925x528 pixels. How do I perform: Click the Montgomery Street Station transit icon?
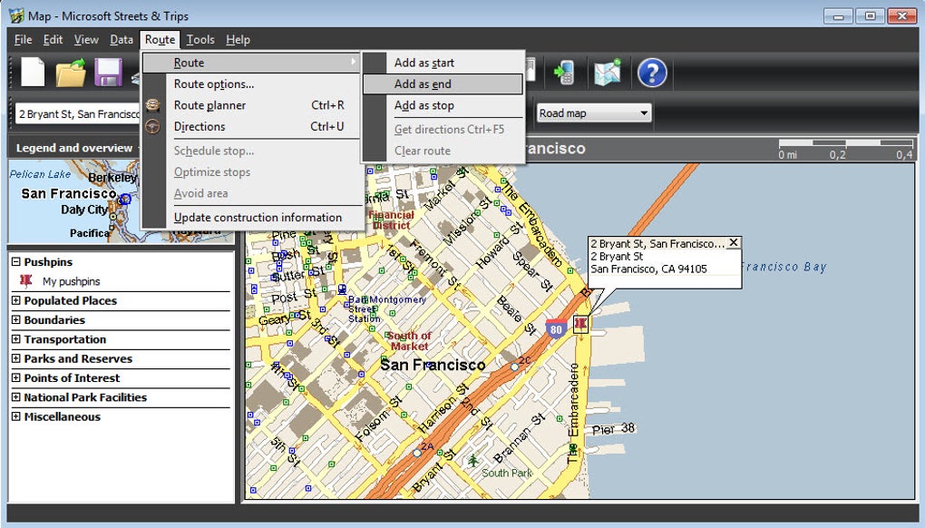[x=342, y=288]
